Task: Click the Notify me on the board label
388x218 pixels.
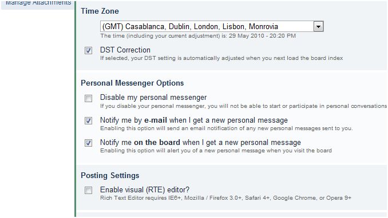Action: [200, 143]
